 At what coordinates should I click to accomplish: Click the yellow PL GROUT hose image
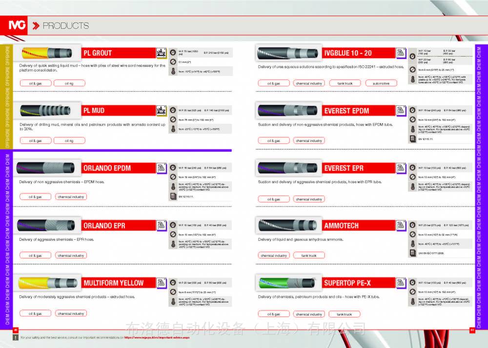pos(46,53)
